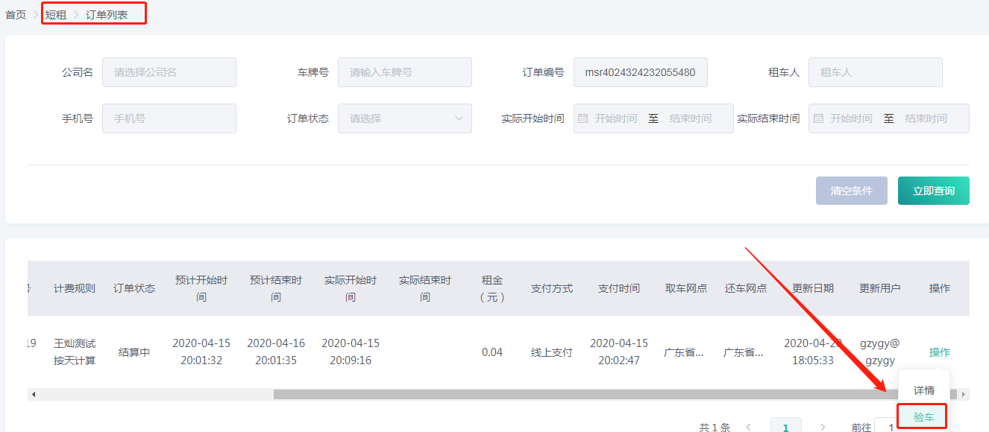
Task: Click the 首页 breadcrumb link
Action: click(x=16, y=15)
